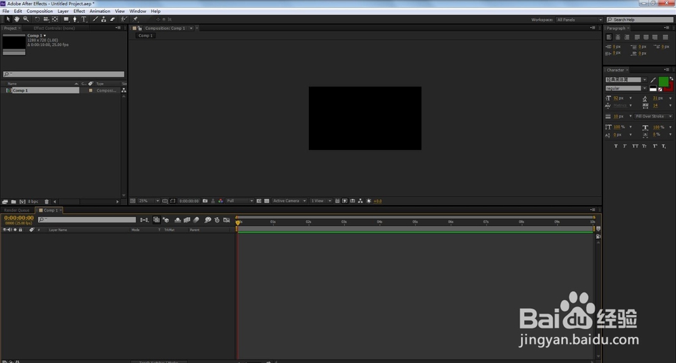Open show channel color circles icon

221,201
